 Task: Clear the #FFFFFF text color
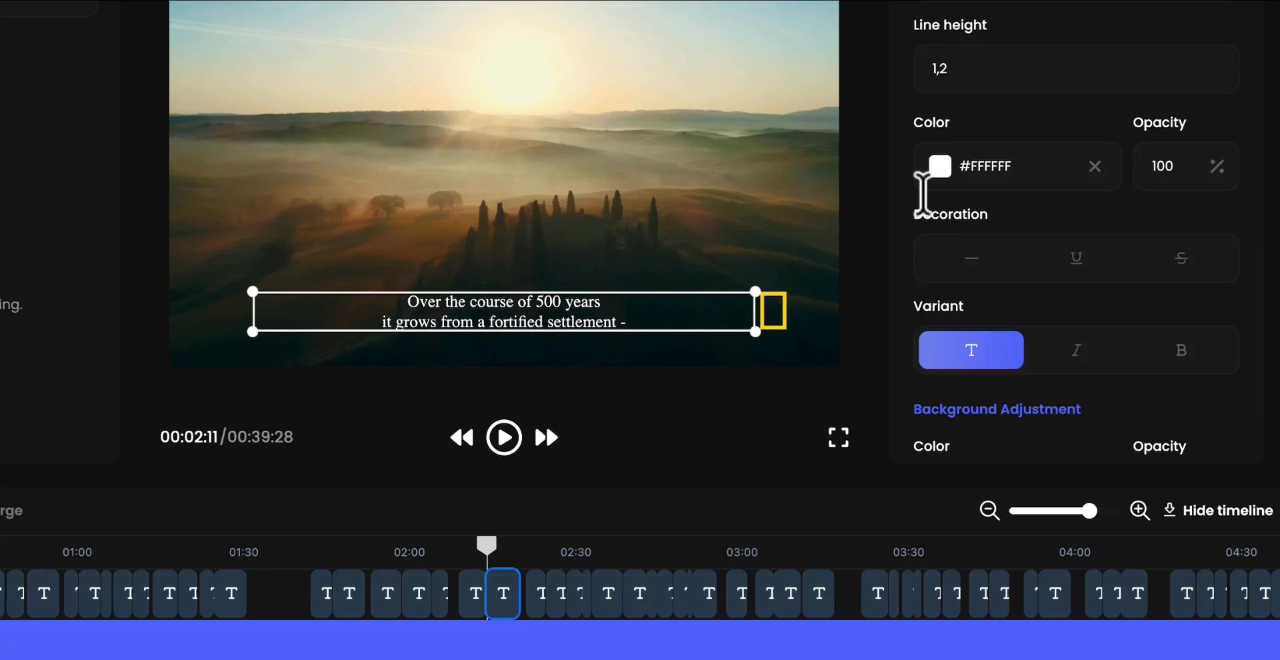coord(1095,166)
